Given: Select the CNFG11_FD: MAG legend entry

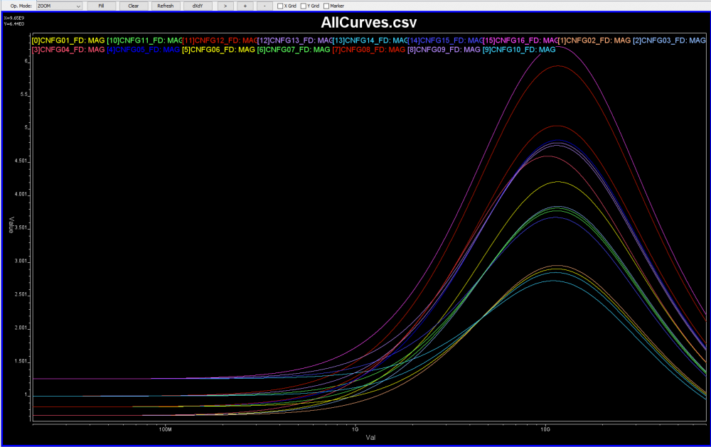Looking at the screenshot, I should 144,41.
